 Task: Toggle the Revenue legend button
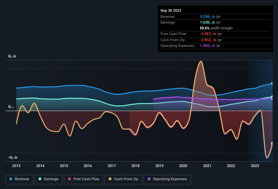(x=19, y=179)
